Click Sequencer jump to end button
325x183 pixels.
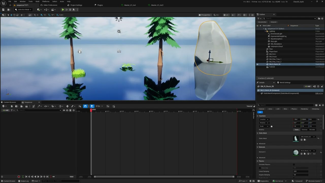tap(47, 177)
